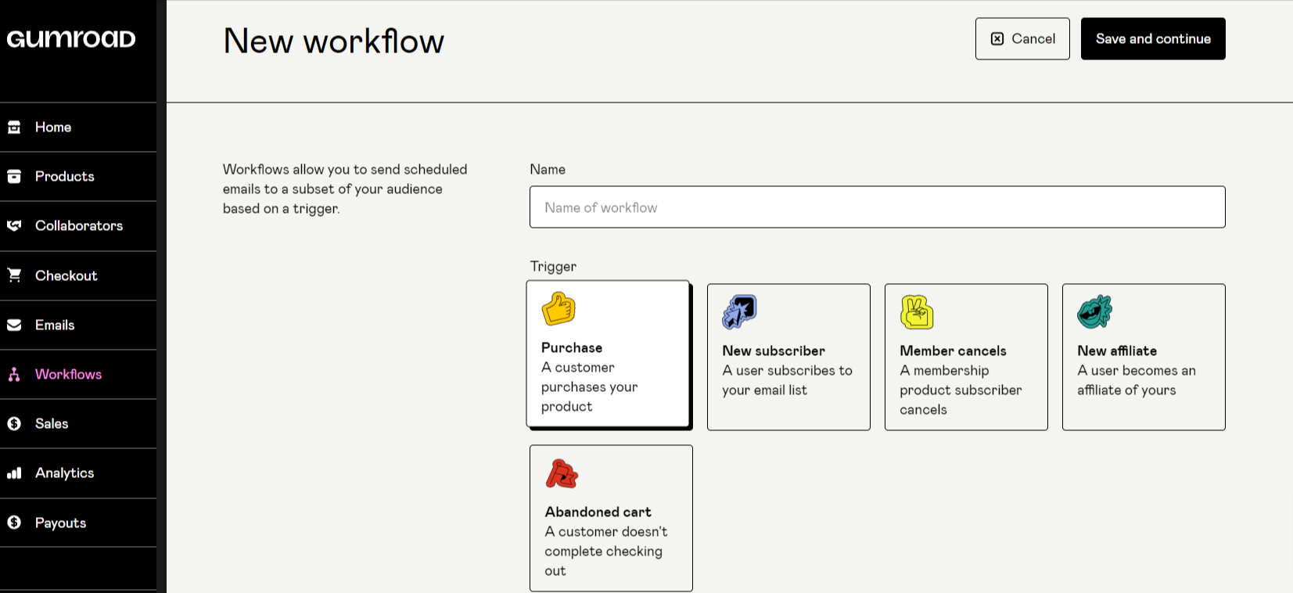Image resolution: width=1293 pixels, height=593 pixels.
Task: Click the Checkout cart icon
Action: [14, 275]
